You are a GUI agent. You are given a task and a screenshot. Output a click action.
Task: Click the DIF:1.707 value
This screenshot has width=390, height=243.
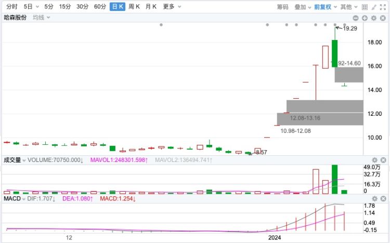[x=41, y=198]
